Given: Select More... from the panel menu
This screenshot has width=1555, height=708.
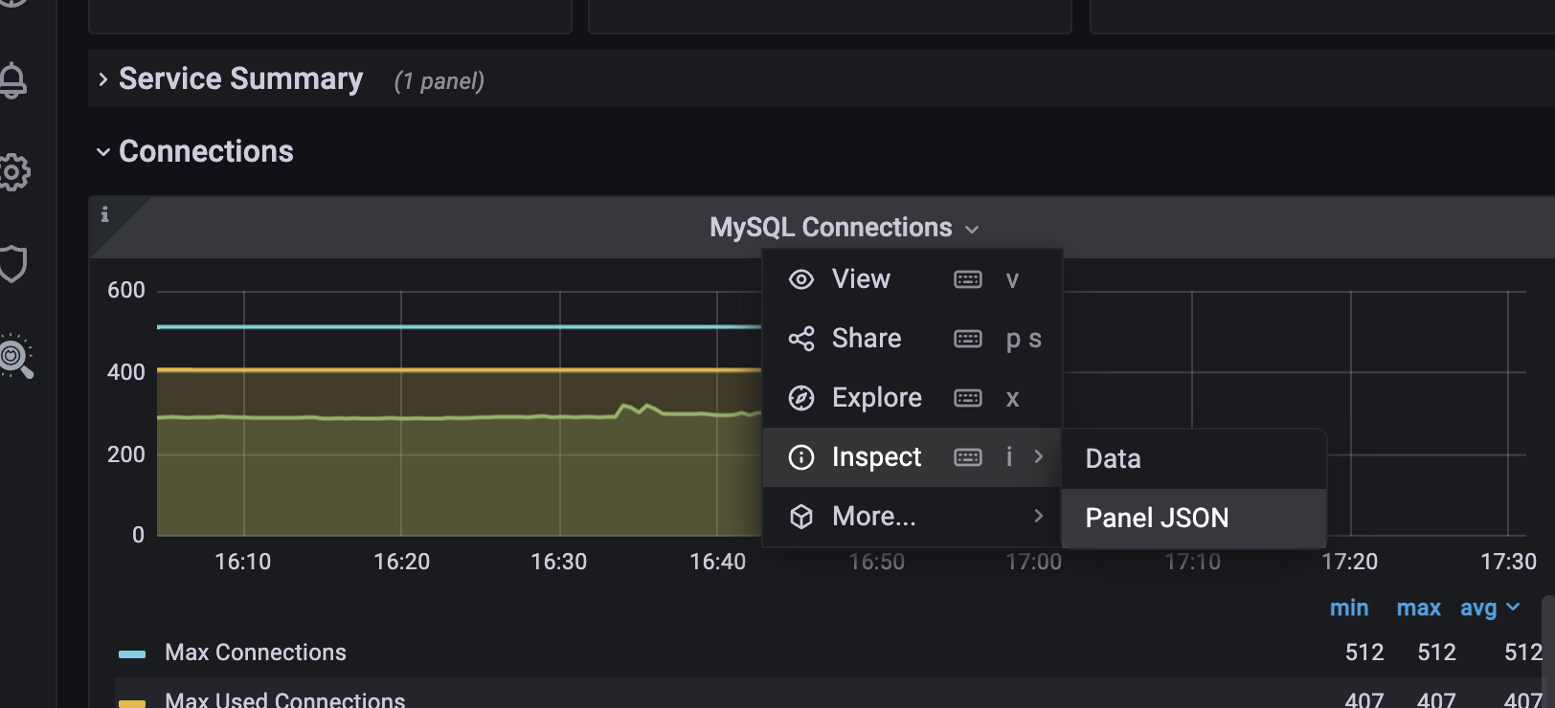Looking at the screenshot, I should (x=913, y=517).
